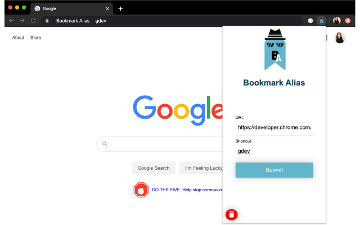Click the browser back arrow
Screen dimensions: 360x225
(11, 21)
